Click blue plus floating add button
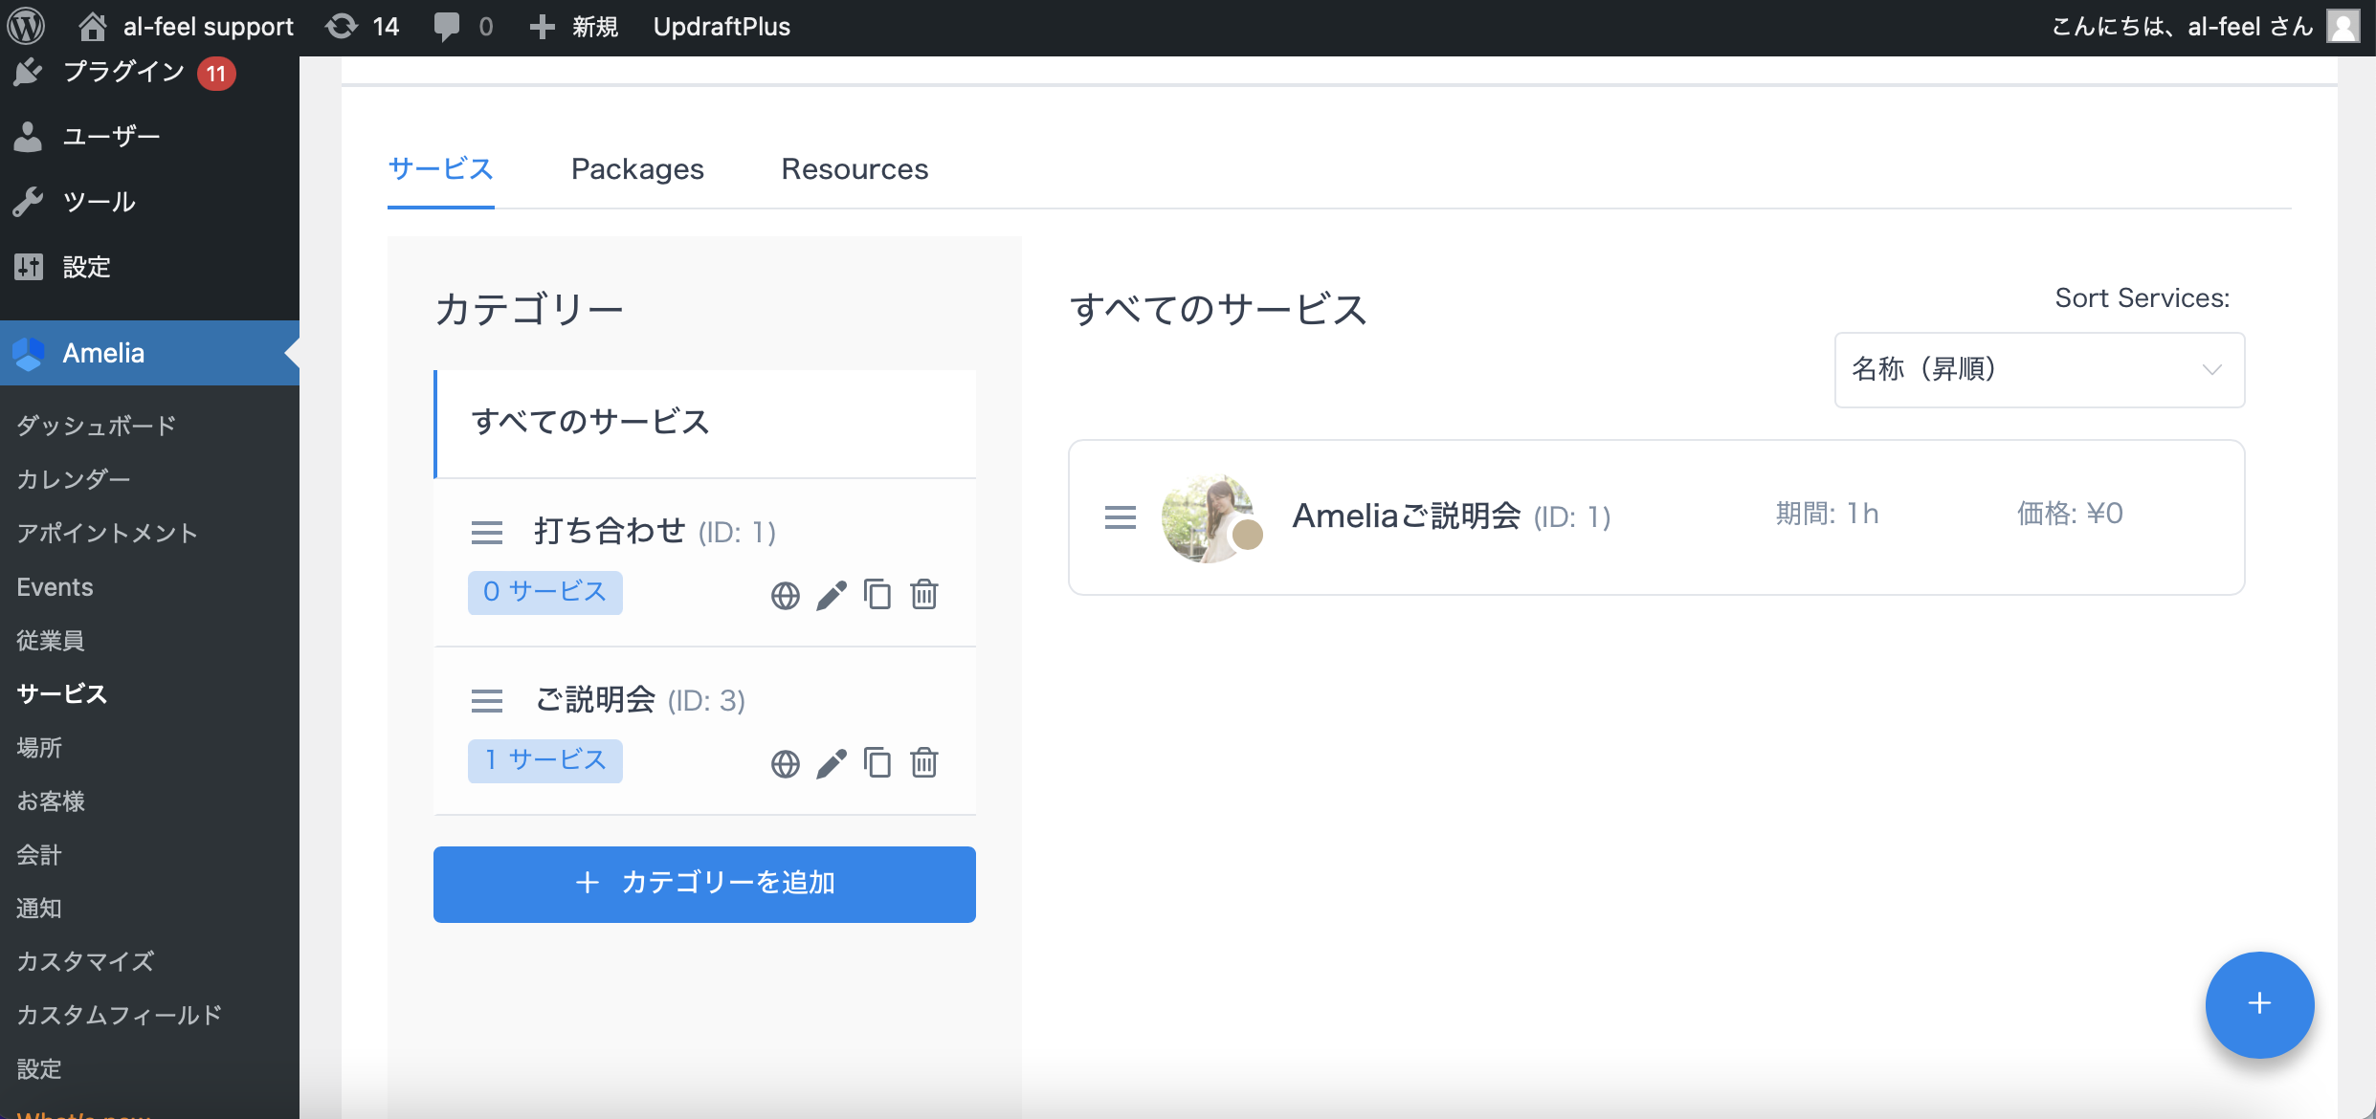This screenshot has width=2376, height=1119. pos(2259,1004)
